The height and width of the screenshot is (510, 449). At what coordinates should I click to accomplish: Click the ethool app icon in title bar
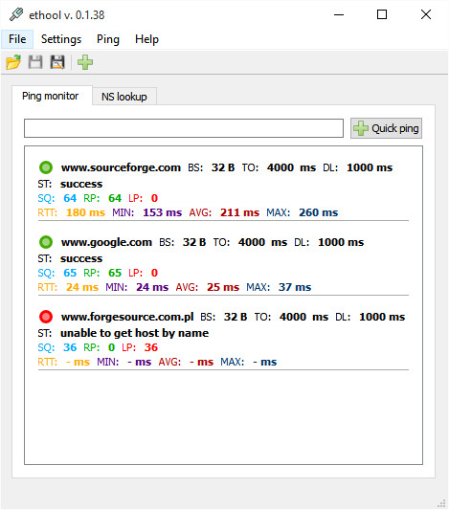coord(16,14)
